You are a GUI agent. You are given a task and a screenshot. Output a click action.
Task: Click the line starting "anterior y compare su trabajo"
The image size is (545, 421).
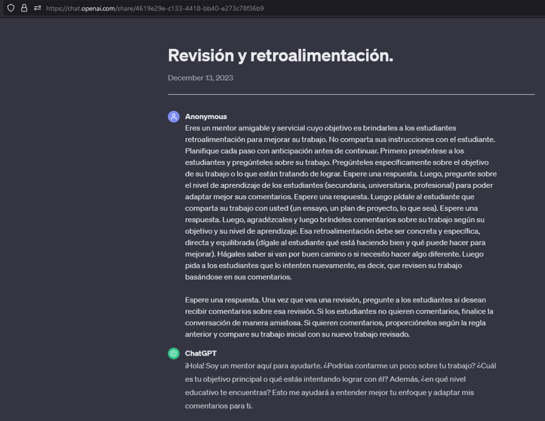click(297, 335)
